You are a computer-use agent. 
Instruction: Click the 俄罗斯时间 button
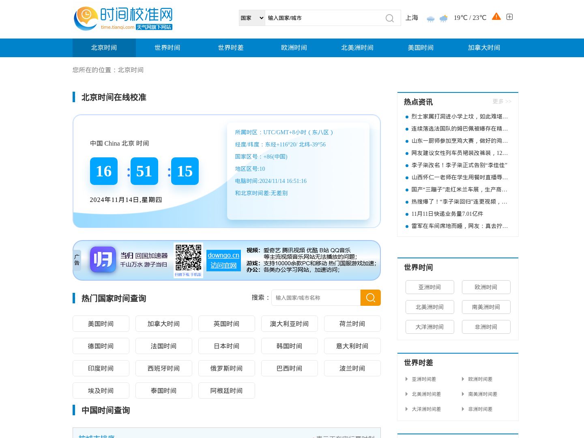(x=227, y=368)
